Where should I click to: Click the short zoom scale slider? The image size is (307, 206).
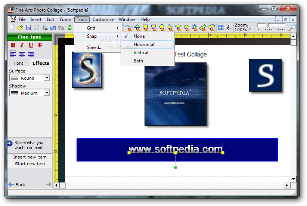(x=262, y=27)
